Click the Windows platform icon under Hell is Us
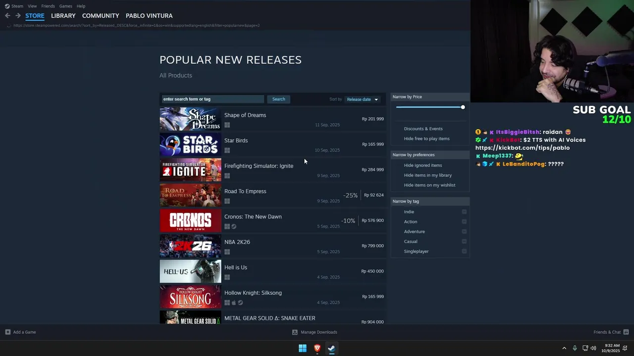634x356 pixels. point(227,277)
